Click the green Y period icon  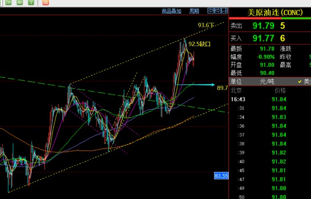pos(32,2)
